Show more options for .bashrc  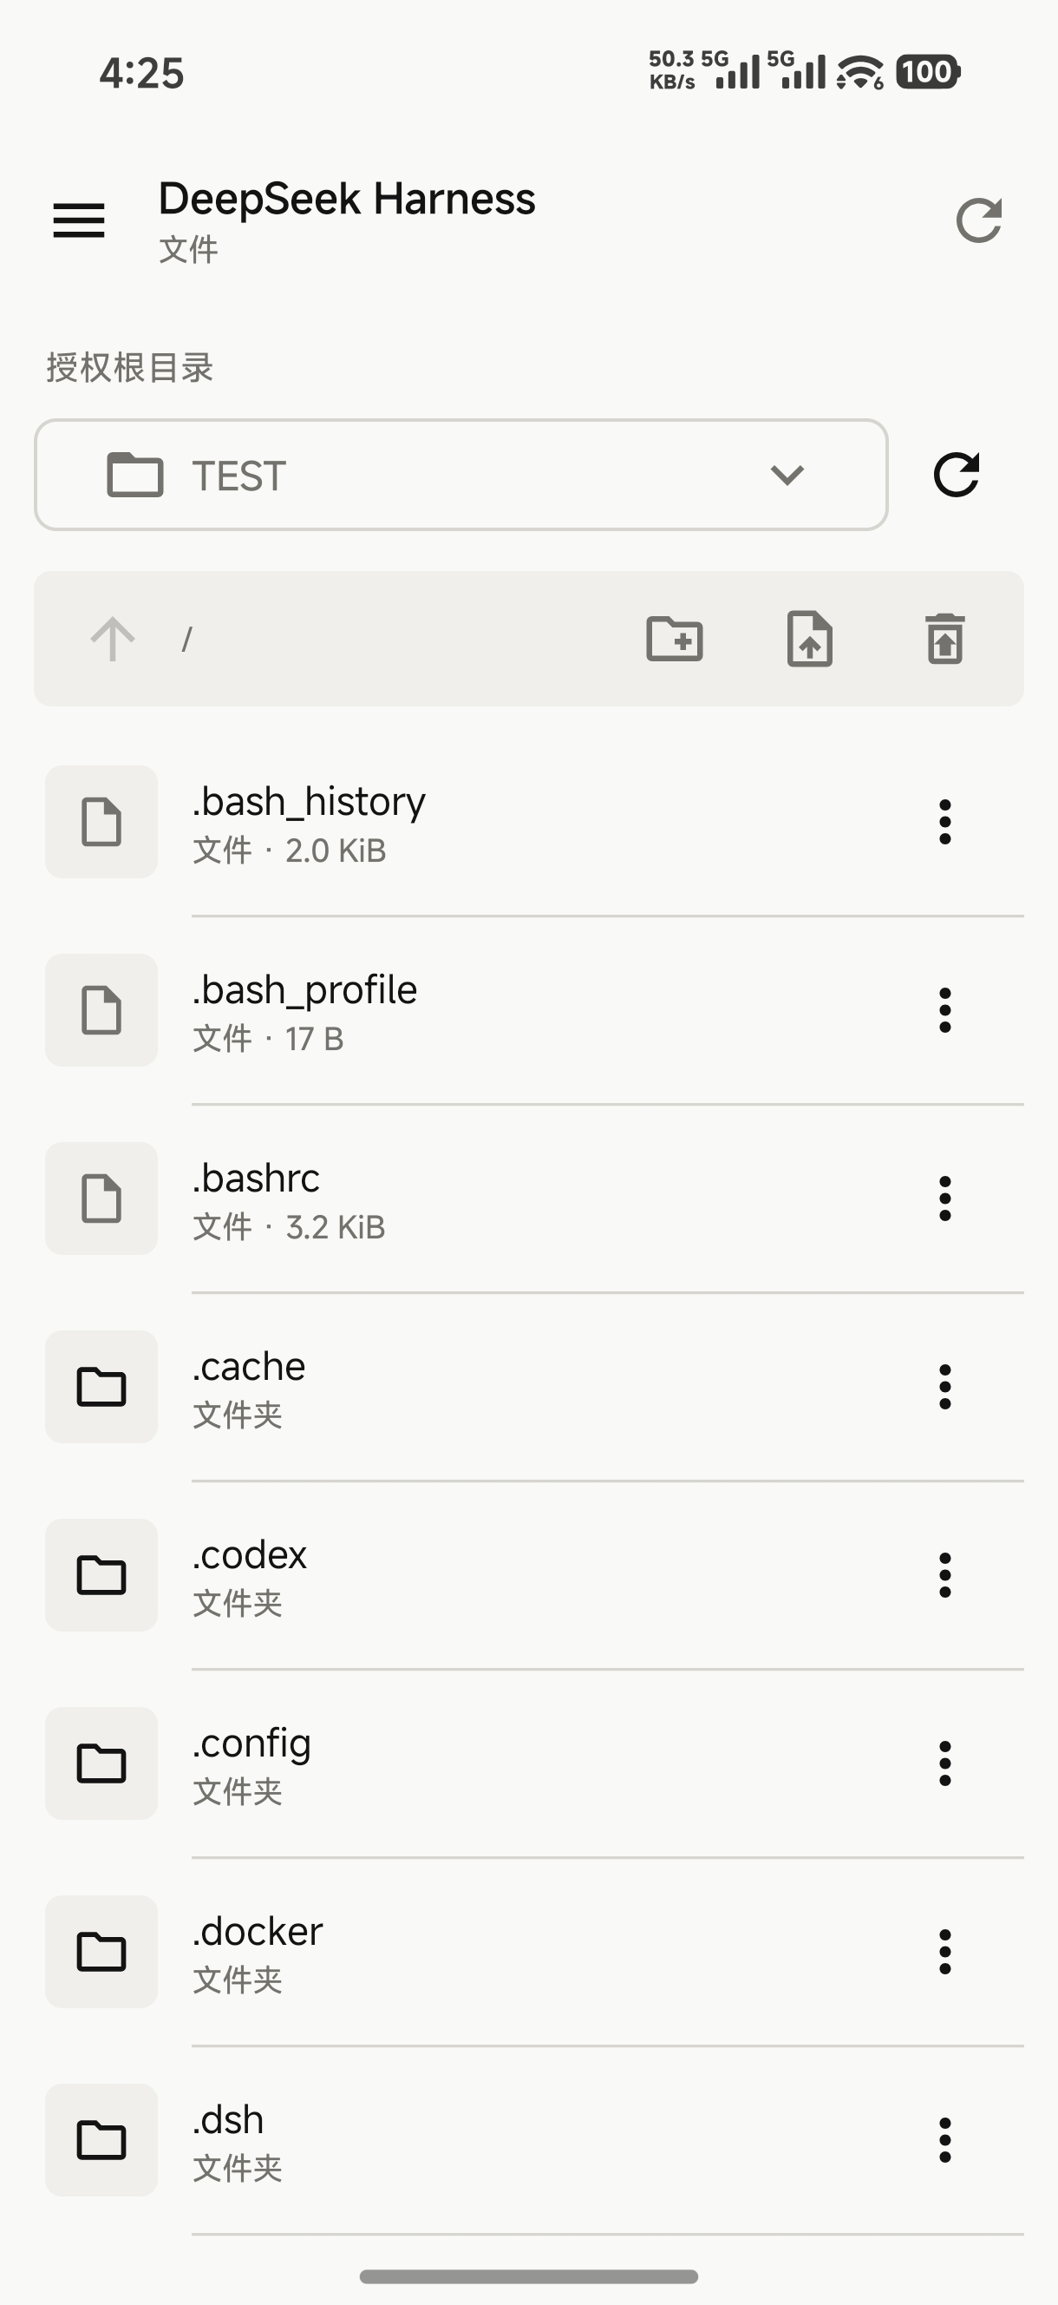(944, 1198)
